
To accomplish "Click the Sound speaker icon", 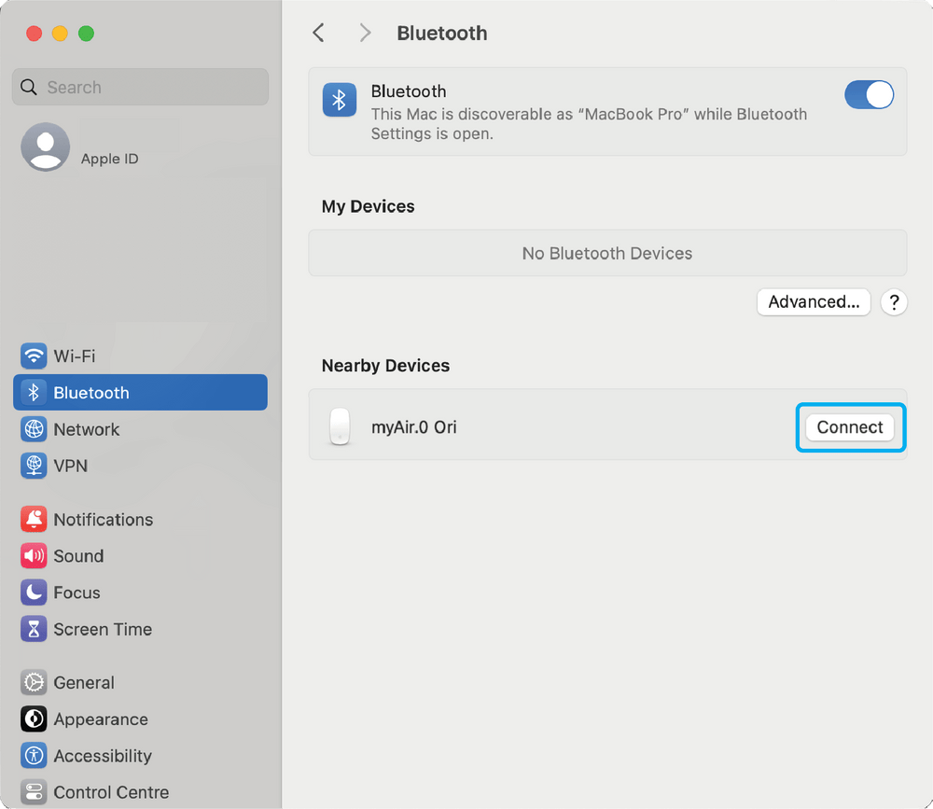I will pos(35,556).
